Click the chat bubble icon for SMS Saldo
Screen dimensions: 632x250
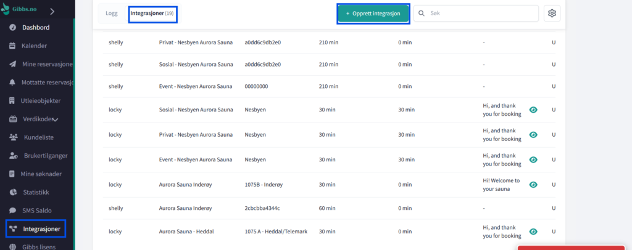13,210
